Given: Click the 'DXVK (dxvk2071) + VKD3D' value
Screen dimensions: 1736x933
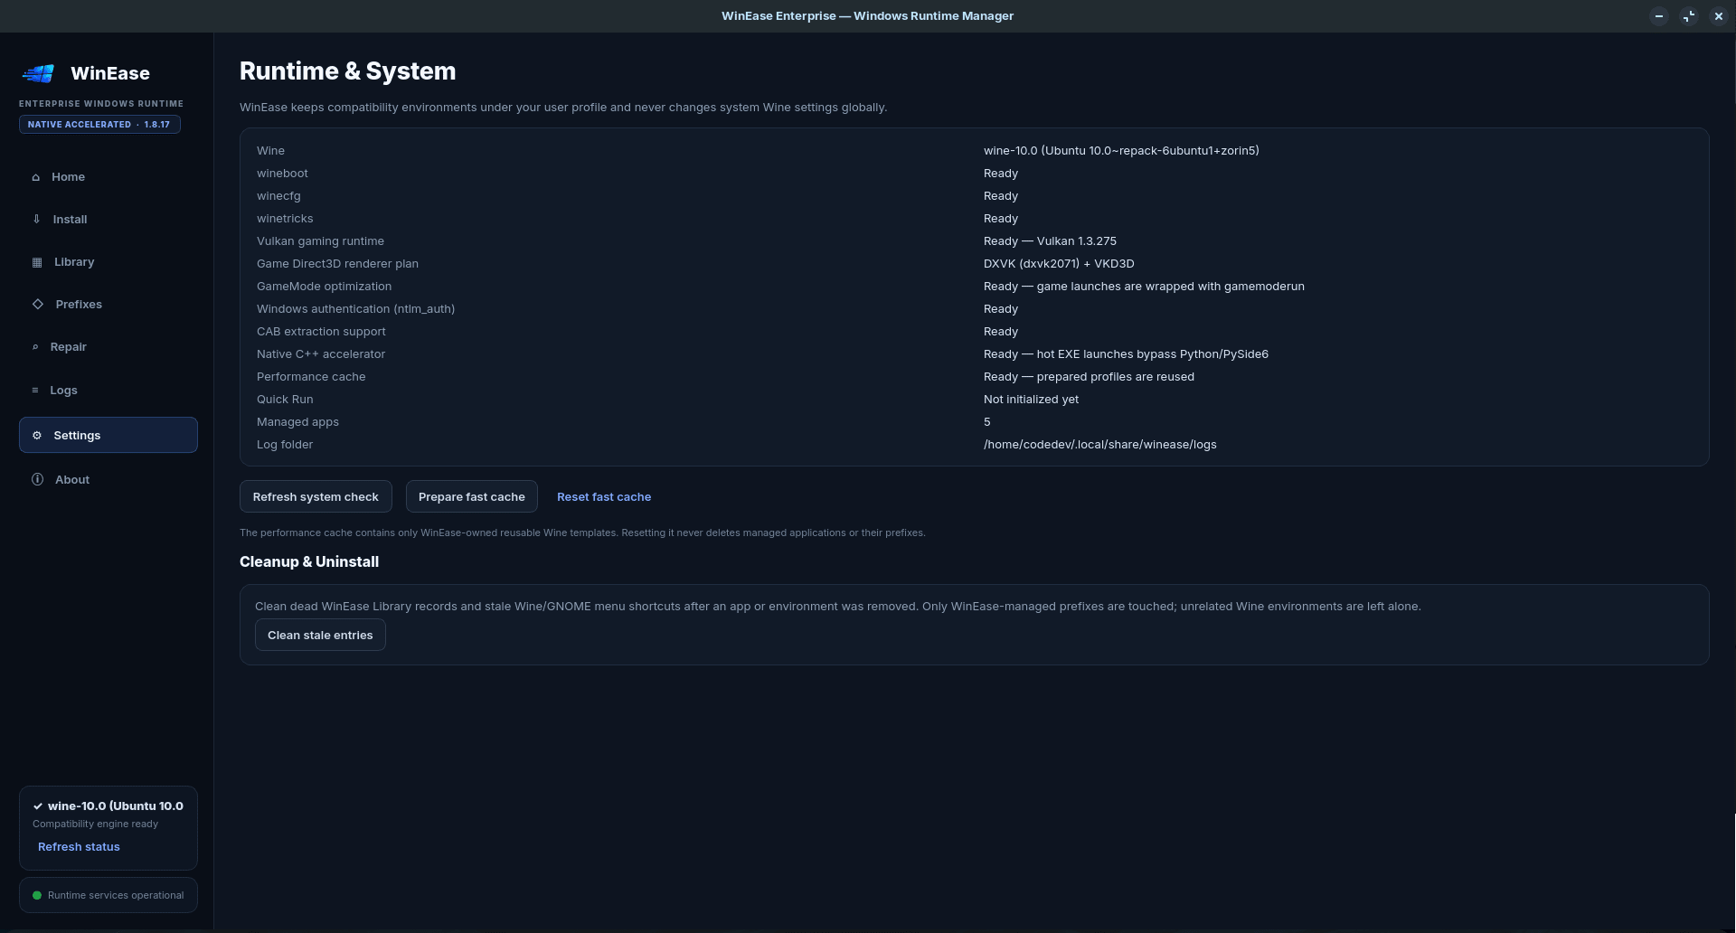Looking at the screenshot, I should (x=1059, y=264).
